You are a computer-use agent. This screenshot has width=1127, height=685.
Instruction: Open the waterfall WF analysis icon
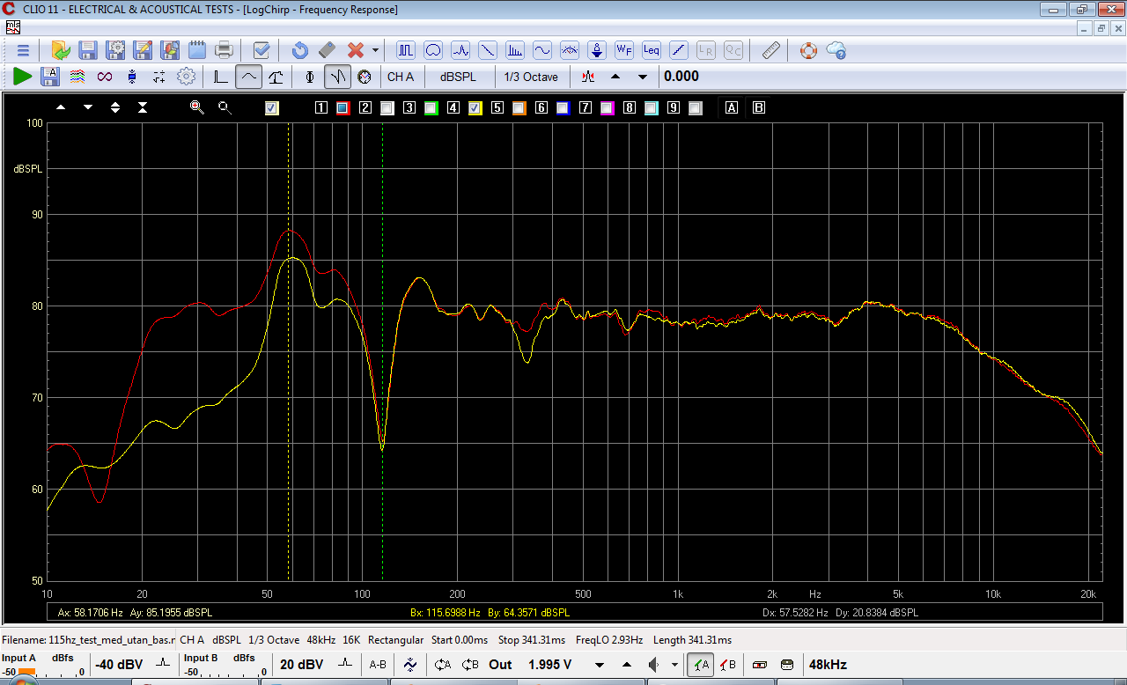point(624,50)
